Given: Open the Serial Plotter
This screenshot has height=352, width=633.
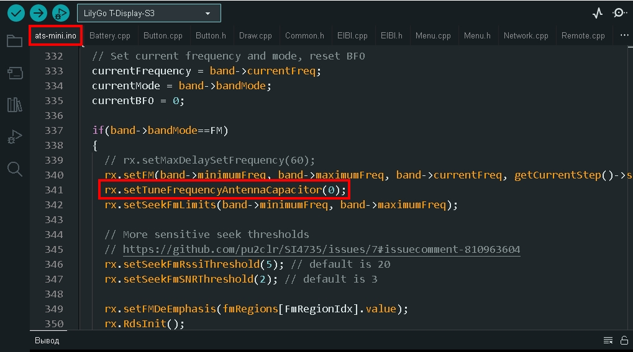Looking at the screenshot, I should point(598,13).
